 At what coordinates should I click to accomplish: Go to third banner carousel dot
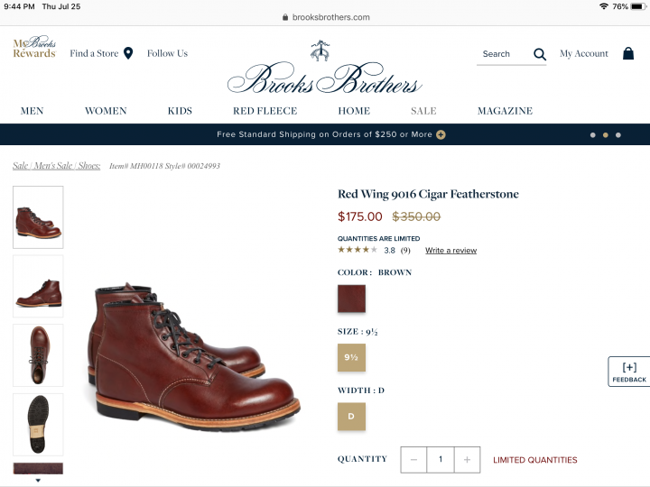pos(618,135)
